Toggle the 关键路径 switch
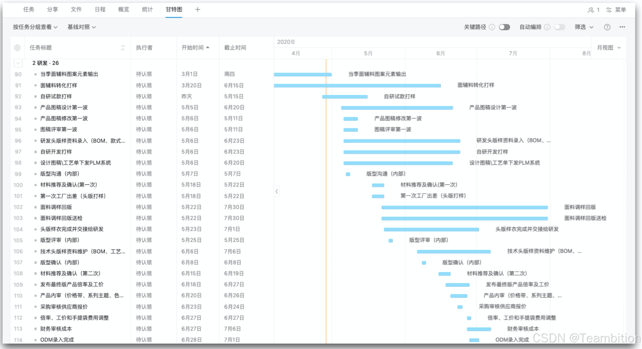Screen dimensions: 642x349 (x=504, y=27)
